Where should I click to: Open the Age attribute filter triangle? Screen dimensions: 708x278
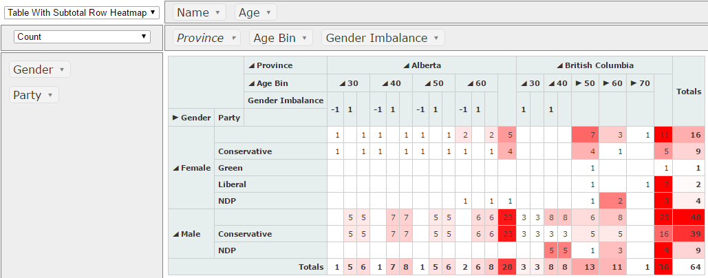coord(268,12)
